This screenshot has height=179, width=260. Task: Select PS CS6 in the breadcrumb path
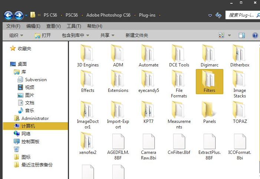click(x=50, y=15)
